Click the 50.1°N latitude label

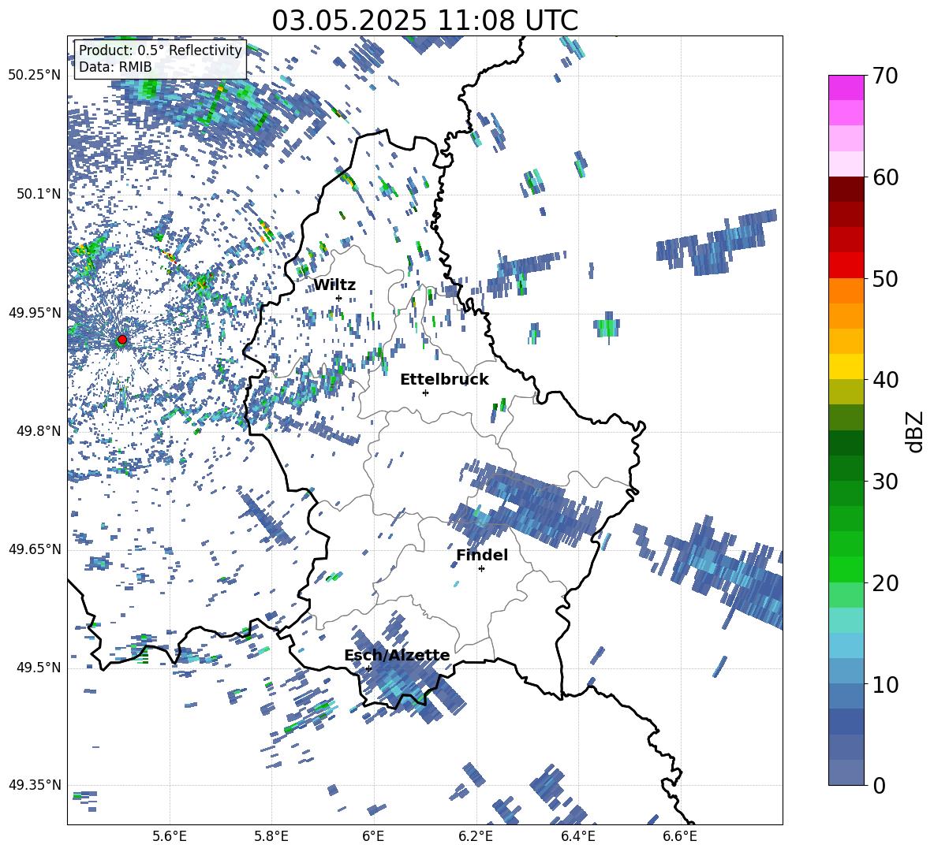point(38,194)
